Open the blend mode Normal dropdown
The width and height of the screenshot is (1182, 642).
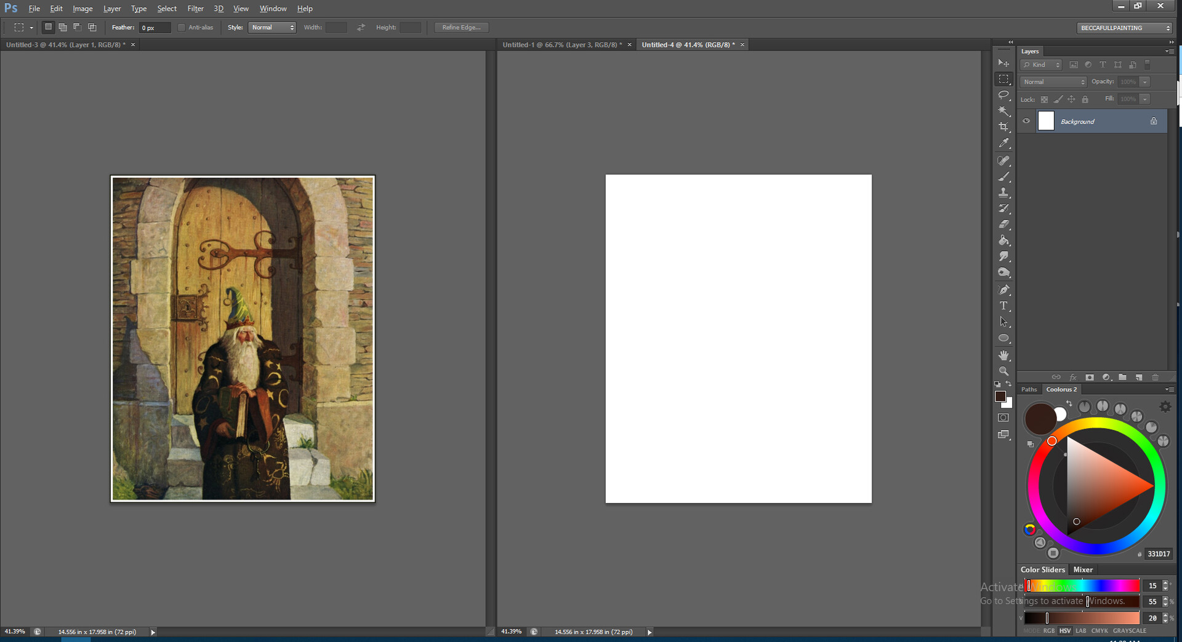click(x=1053, y=82)
